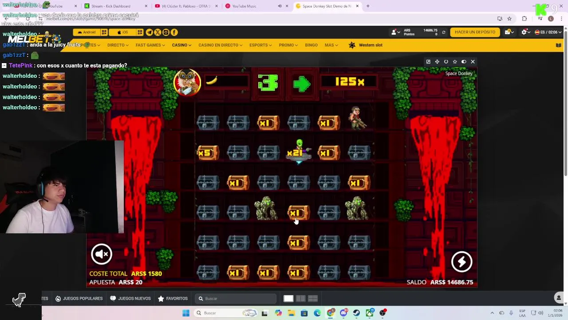Screen dimensions: 568x320
Task: Click the Android app download button
Action: click(x=87, y=32)
